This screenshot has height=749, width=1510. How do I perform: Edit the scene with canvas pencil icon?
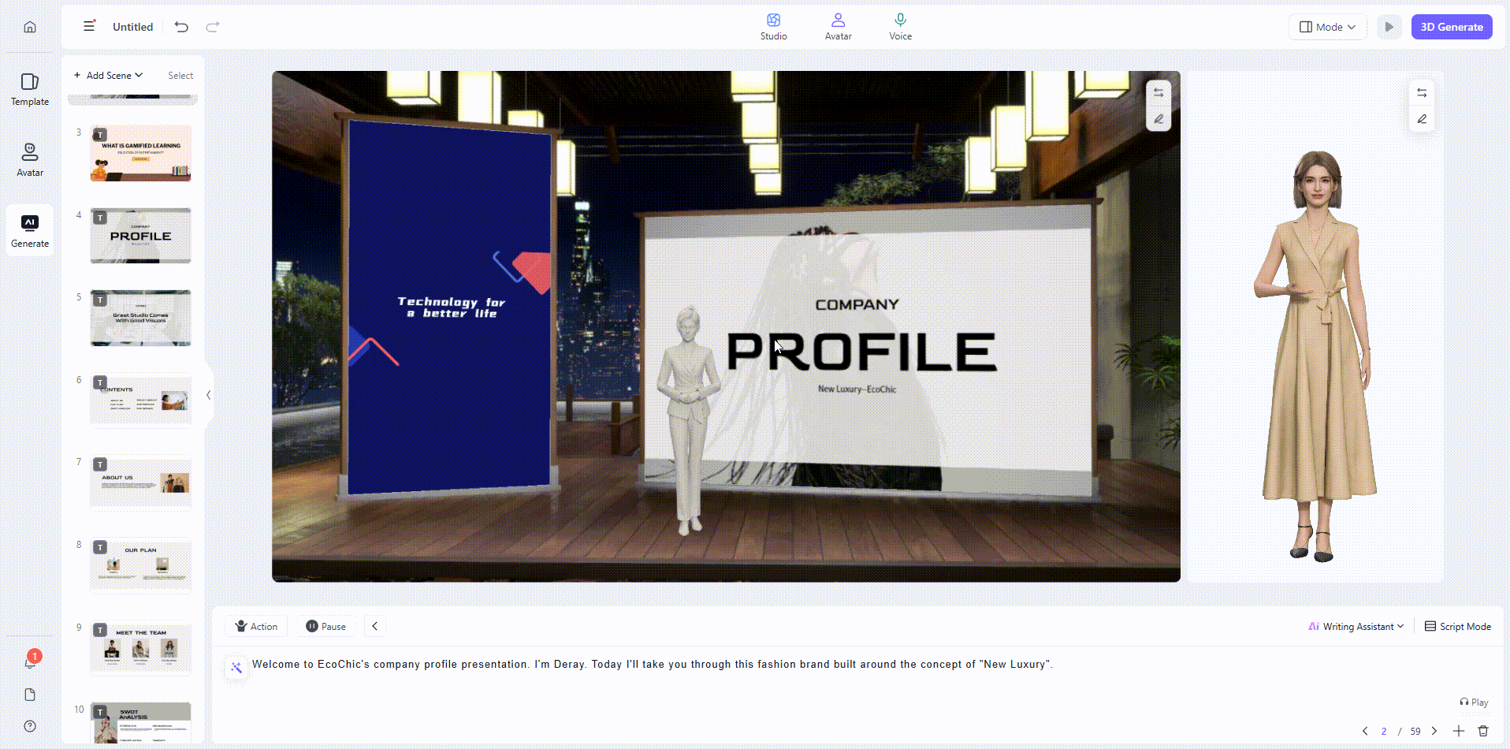pos(1159,120)
